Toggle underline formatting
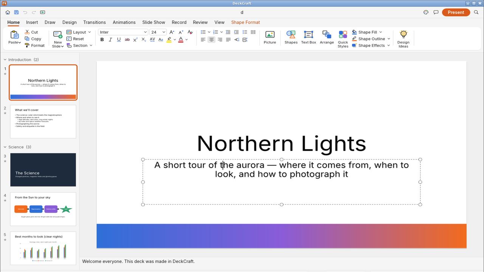Image resolution: width=484 pixels, height=272 pixels. (119, 39)
